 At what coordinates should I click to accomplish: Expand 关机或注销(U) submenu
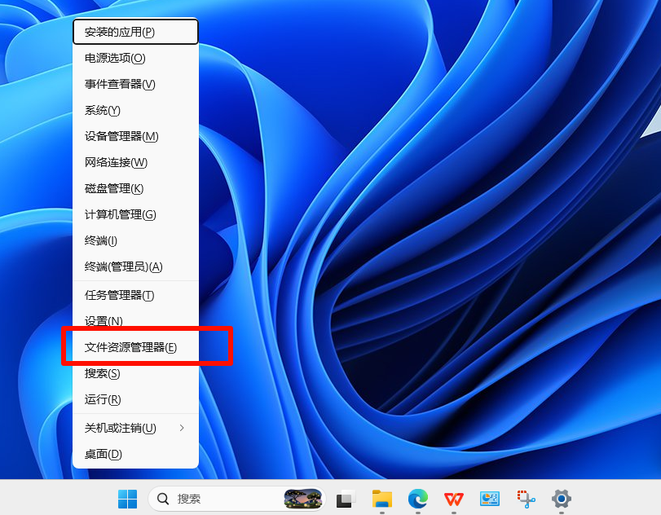click(x=136, y=428)
